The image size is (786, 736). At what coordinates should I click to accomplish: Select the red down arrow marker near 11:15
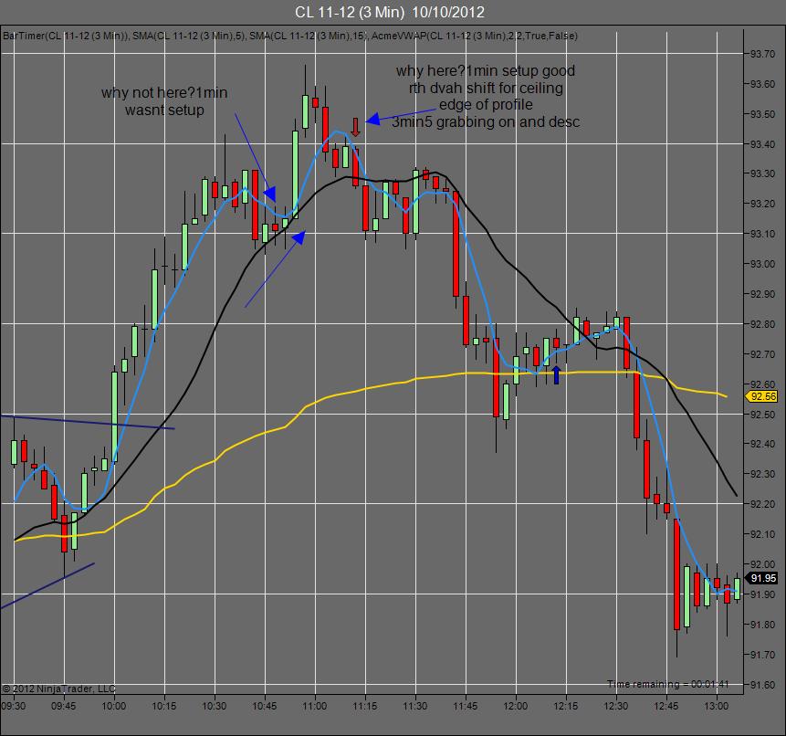click(x=355, y=127)
